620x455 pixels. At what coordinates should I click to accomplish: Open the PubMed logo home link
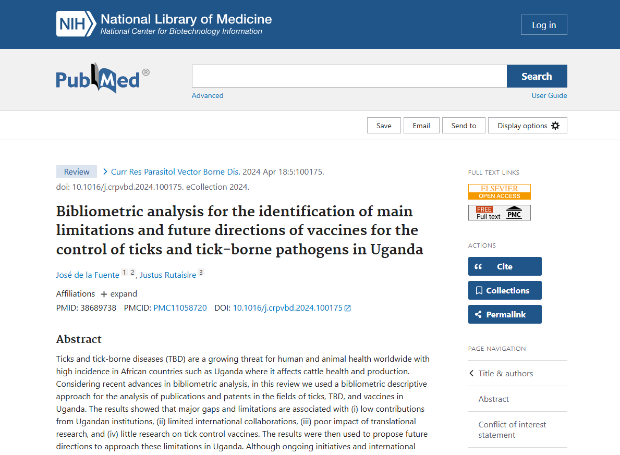tap(102, 78)
